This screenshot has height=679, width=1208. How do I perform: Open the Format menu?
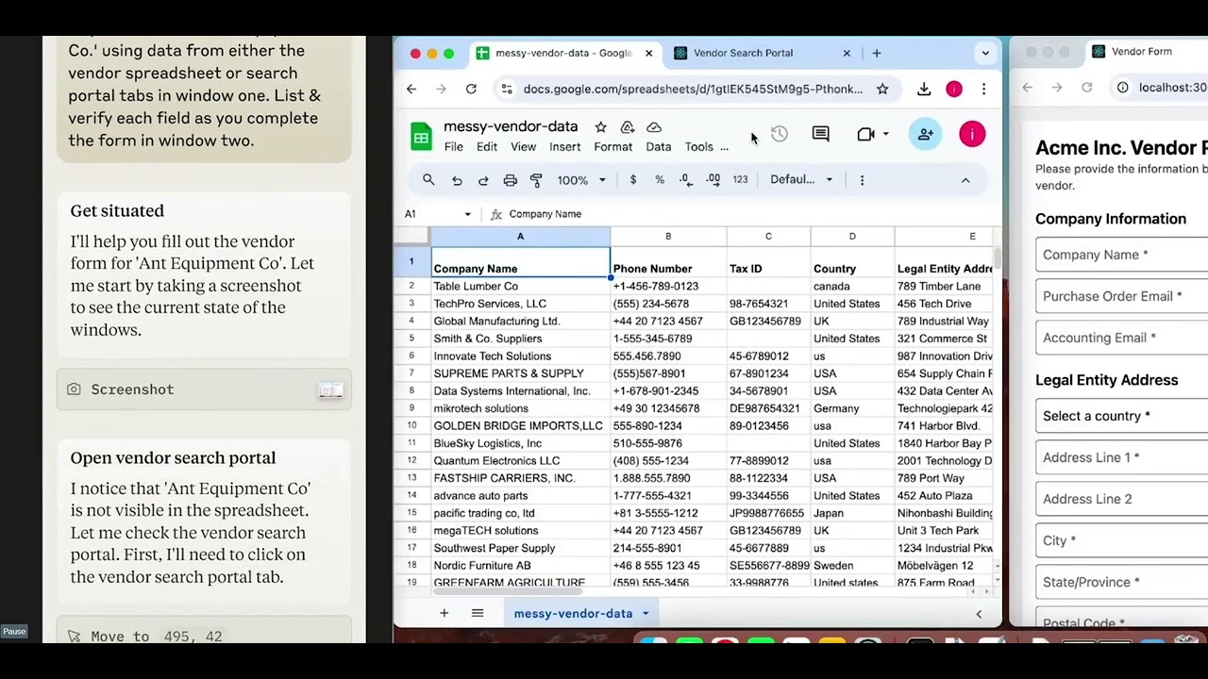pyautogui.click(x=612, y=147)
